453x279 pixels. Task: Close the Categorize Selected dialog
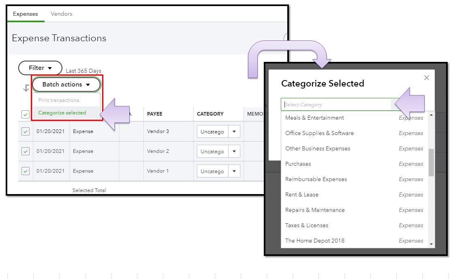tap(426, 78)
